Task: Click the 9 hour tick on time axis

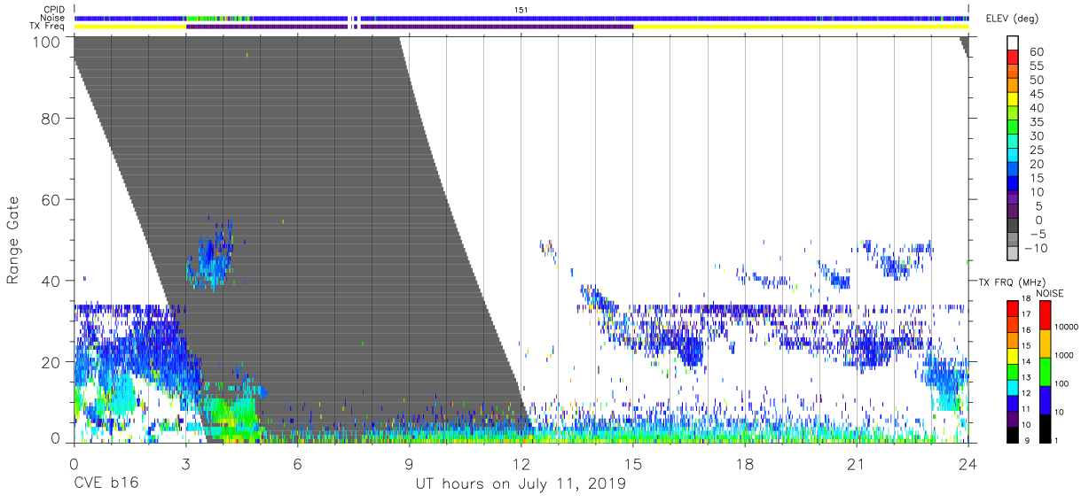Action: (410, 464)
